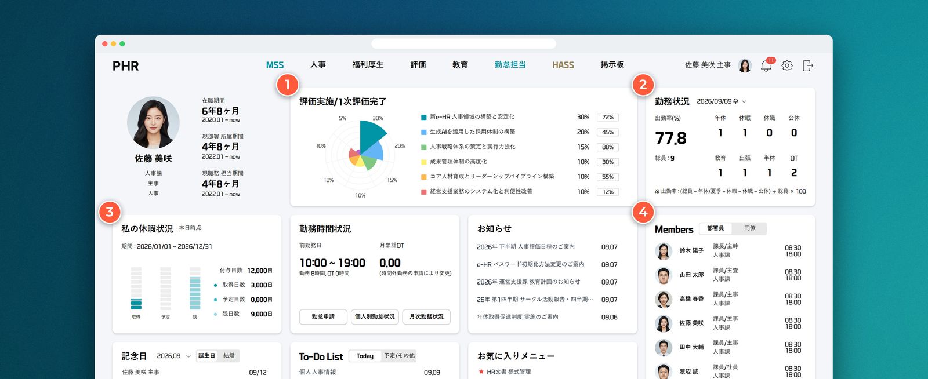Open the notification bell icon
This screenshot has width=928, height=379.
click(x=766, y=65)
